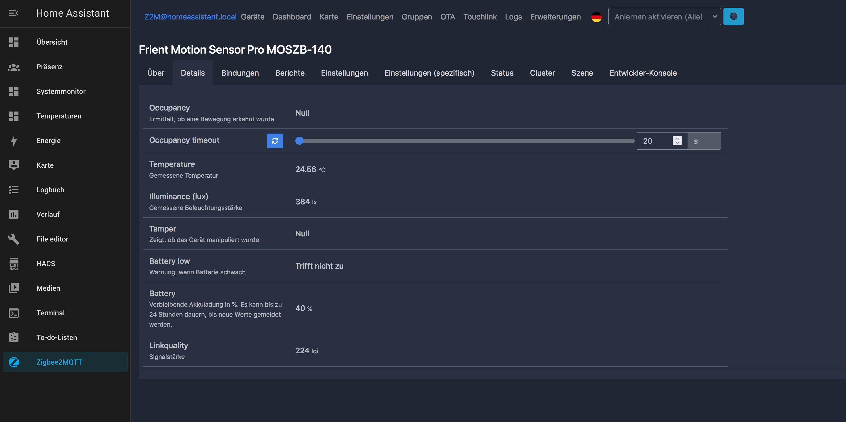
Task: Click Anlernen aktivieren (Alle) button
Action: click(658, 17)
